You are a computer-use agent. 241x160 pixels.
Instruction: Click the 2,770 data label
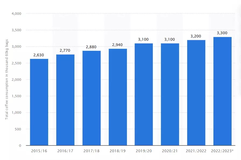point(65,50)
